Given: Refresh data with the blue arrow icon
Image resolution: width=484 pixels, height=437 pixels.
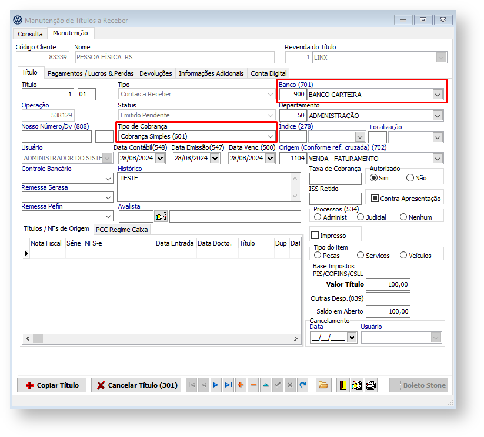Looking at the screenshot, I should [x=302, y=385].
